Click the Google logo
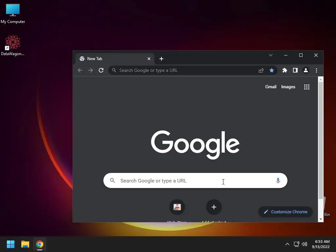 pyautogui.click(x=195, y=145)
